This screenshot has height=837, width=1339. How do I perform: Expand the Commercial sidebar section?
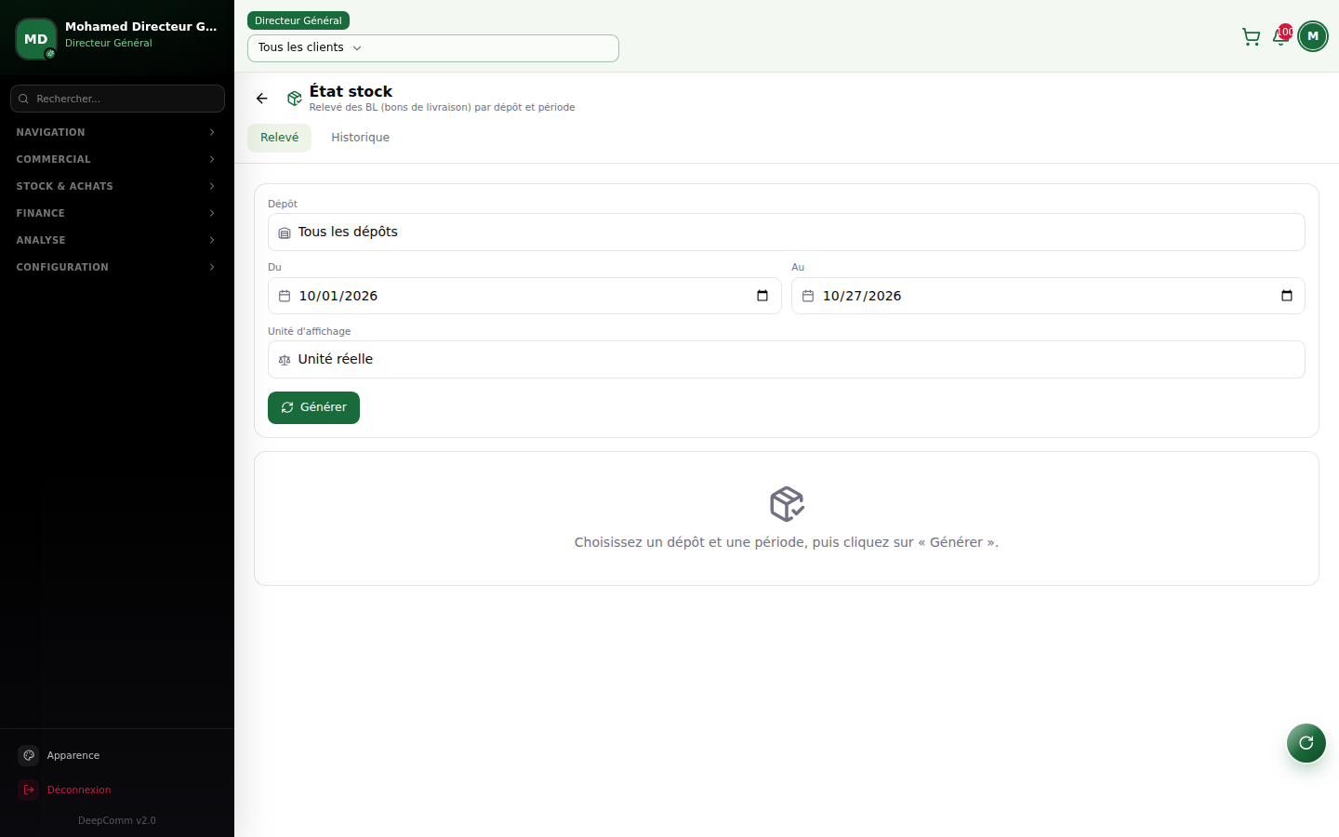(x=117, y=159)
